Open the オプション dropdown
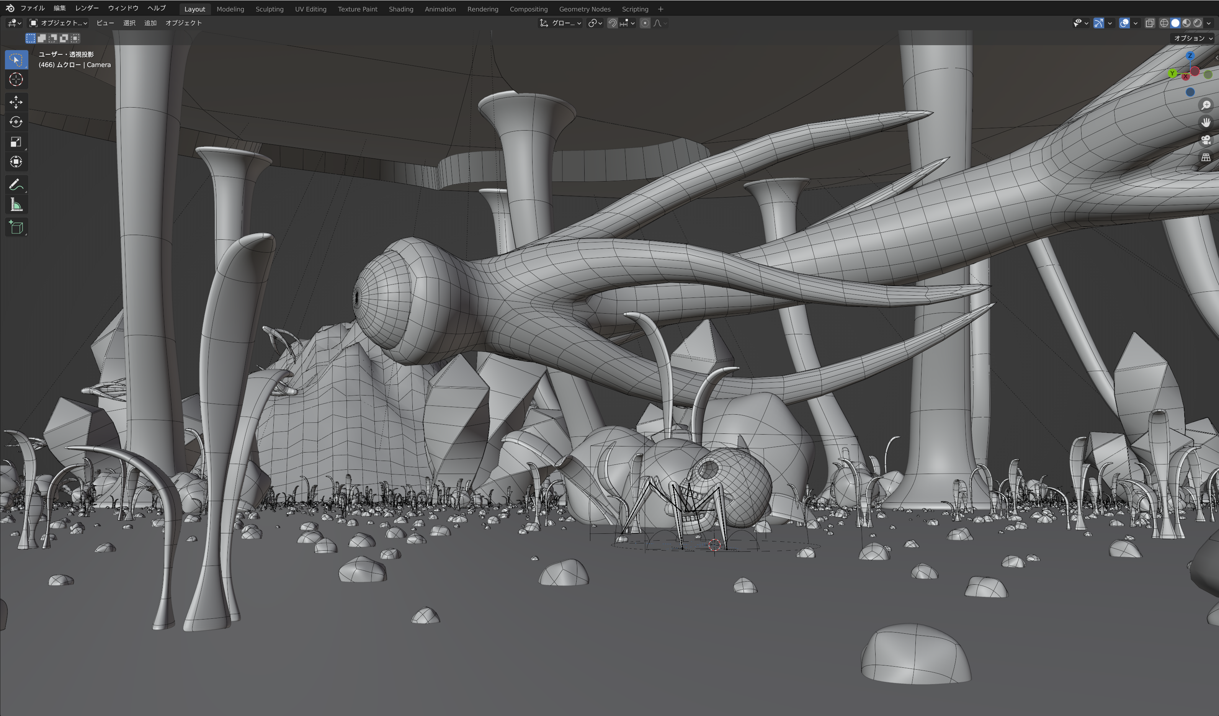This screenshot has height=716, width=1219. pyautogui.click(x=1193, y=38)
